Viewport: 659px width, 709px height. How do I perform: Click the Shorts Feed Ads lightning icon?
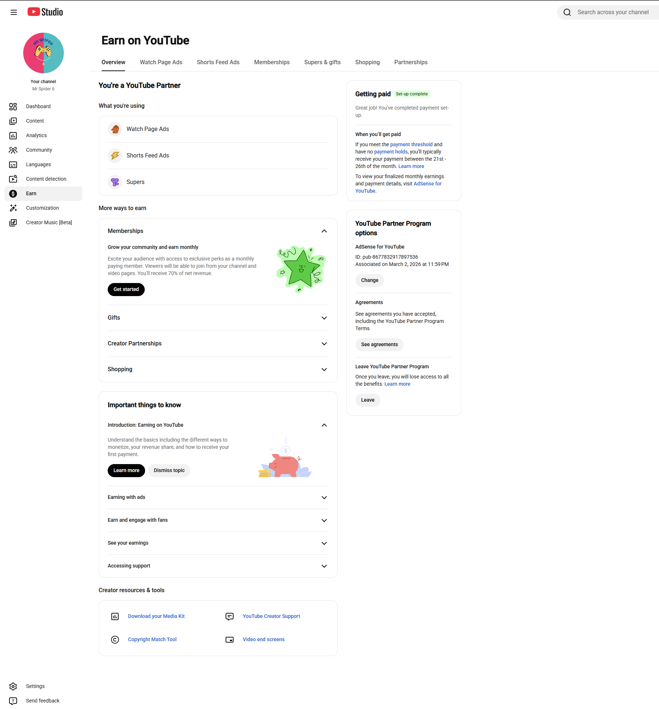[115, 156]
